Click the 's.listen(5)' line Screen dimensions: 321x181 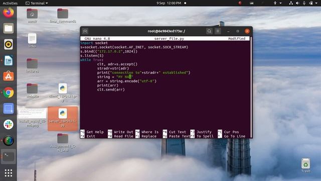pos(92,56)
